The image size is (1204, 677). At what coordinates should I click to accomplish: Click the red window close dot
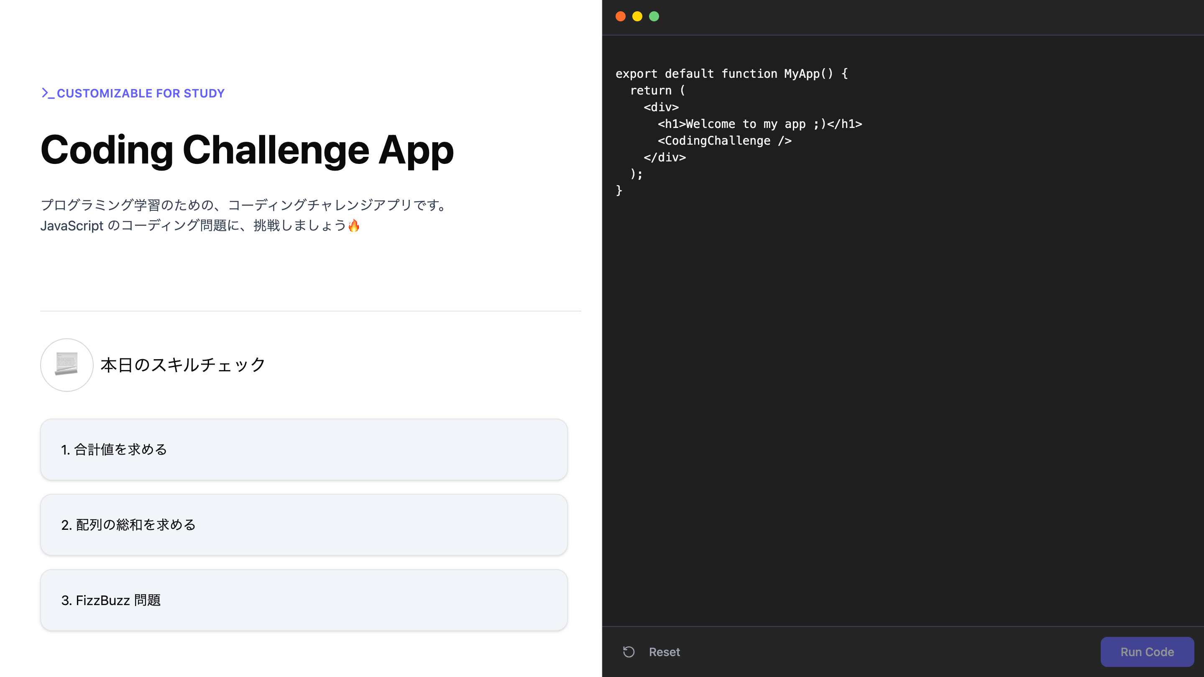click(621, 16)
